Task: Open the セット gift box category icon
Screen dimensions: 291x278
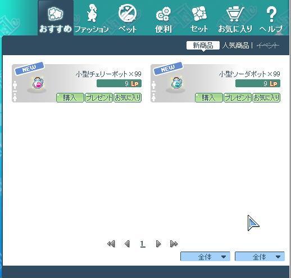Action: (x=199, y=14)
